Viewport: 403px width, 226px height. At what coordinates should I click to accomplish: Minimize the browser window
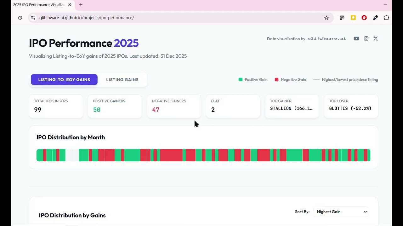point(385,4)
